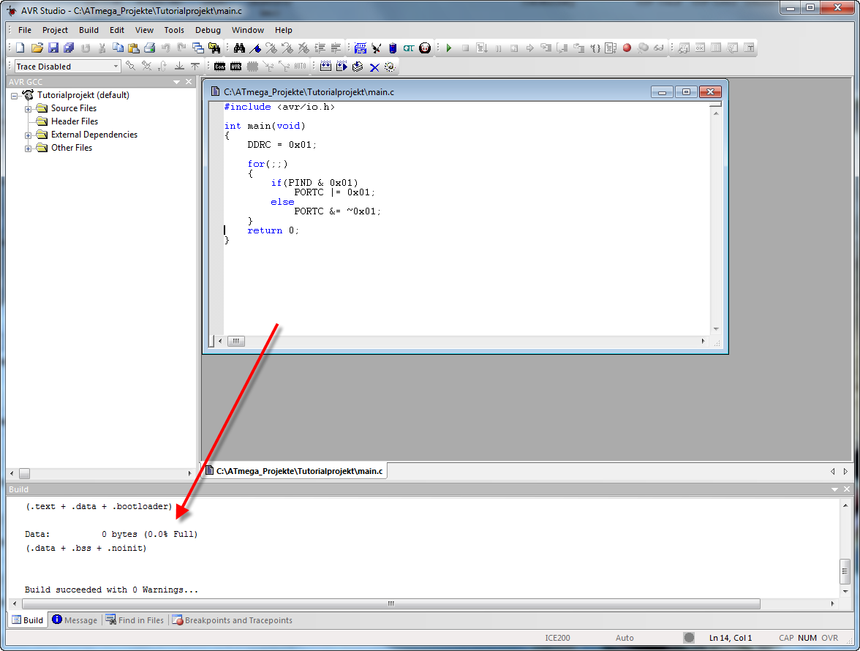Click the "Ln 14, Col 1" status text

coord(731,638)
